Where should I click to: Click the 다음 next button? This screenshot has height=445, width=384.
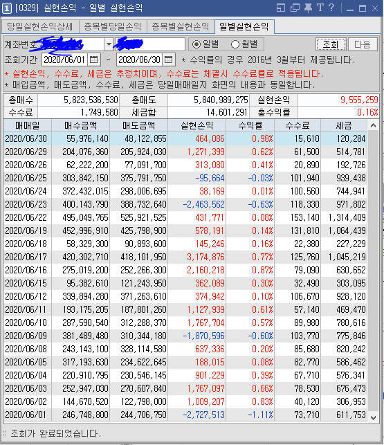coord(363,44)
